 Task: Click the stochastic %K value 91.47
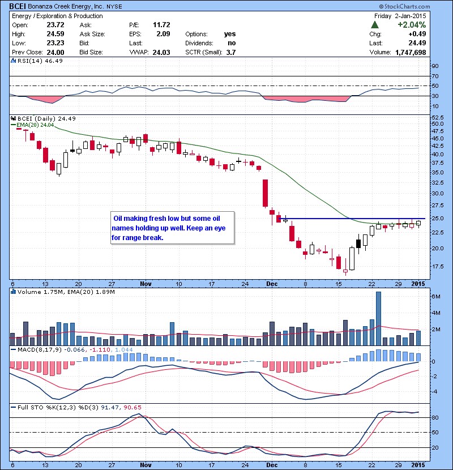click(x=110, y=407)
